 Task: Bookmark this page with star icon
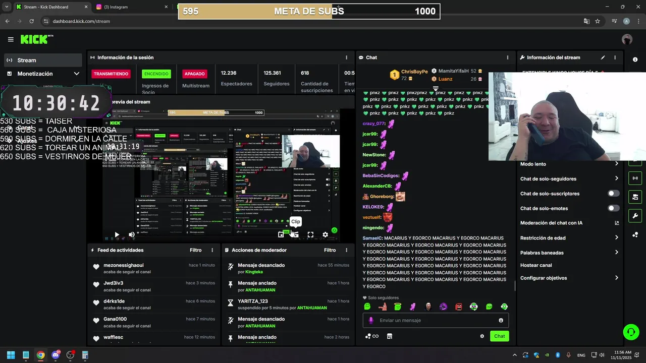598,21
